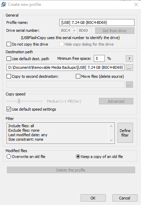Enable Copy to second destination checkbox
Image resolution: width=141 pixels, height=205 pixels.
tap(9, 76)
